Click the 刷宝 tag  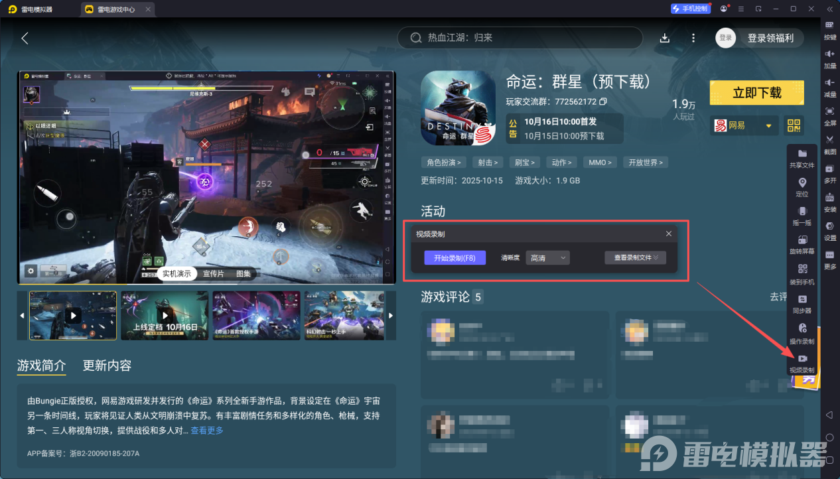(525, 162)
